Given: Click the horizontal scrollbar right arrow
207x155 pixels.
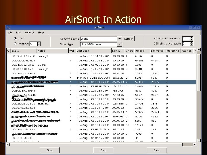Looking at the screenshot, I should tap(194, 145).
